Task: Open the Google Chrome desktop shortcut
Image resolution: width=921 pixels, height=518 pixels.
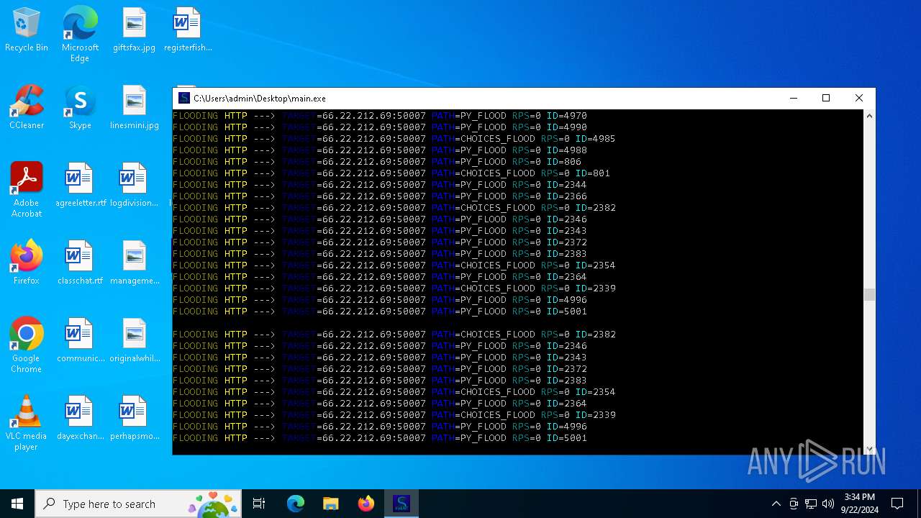Action: pos(27,346)
